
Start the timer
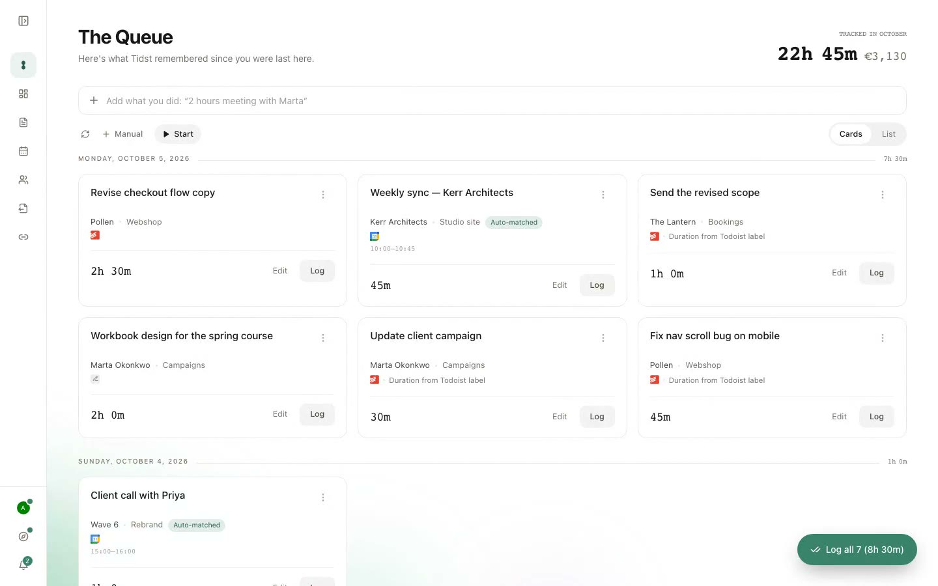click(178, 134)
